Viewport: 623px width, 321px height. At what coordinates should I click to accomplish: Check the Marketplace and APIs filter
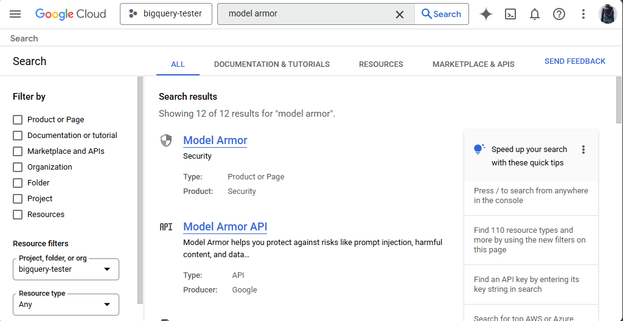(x=18, y=151)
